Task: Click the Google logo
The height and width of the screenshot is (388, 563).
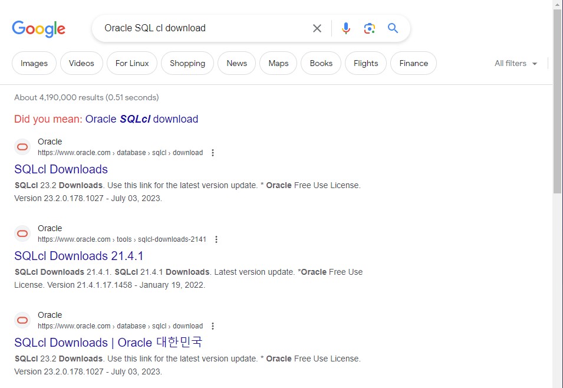Action: pos(38,29)
